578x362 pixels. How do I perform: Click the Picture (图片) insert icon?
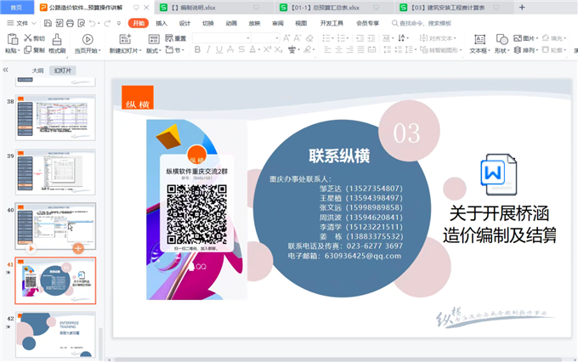click(518, 38)
